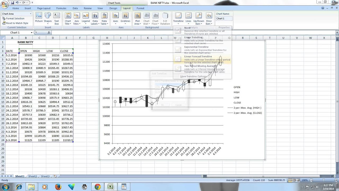Insert a new worksheet tab
Image resolution: width=339 pixels, height=191 pixels.
pyautogui.click(x=55, y=176)
